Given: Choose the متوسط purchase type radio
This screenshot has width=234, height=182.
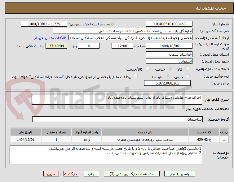Looking at the screenshot, I should point(168,76).
